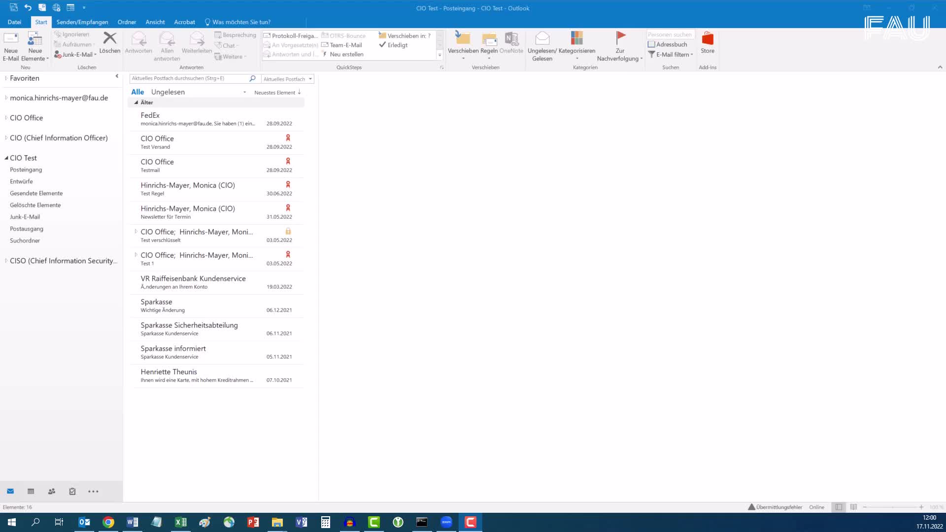Viewport: 946px width, 532px height.
Task: Open the Store add-in icon
Action: (x=708, y=38)
